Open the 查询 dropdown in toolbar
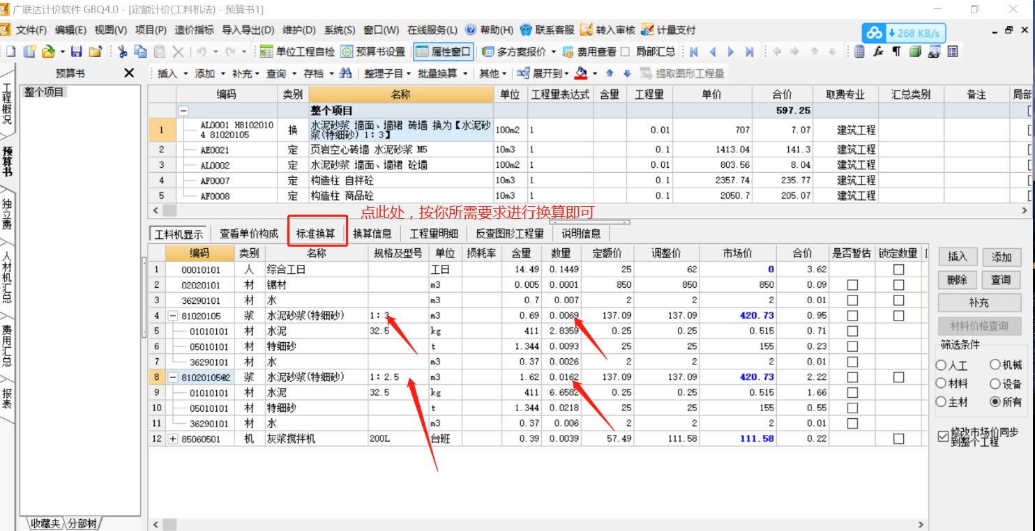 tap(280, 73)
